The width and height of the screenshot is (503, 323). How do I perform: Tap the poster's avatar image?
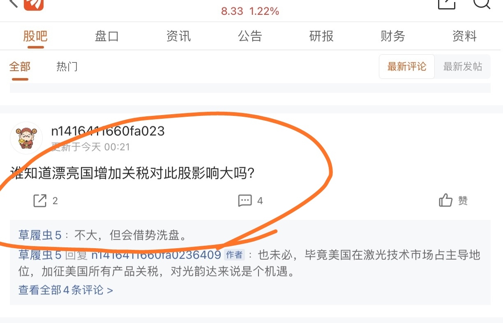click(x=26, y=138)
